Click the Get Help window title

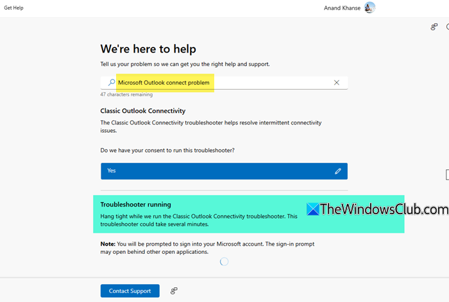point(13,8)
